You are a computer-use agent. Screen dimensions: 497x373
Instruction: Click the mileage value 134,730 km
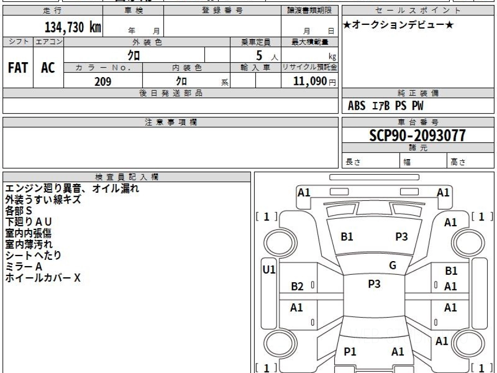73,27
